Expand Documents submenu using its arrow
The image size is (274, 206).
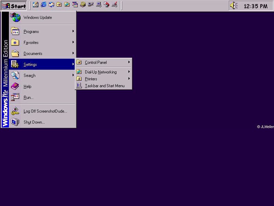[x=73, y=53]
